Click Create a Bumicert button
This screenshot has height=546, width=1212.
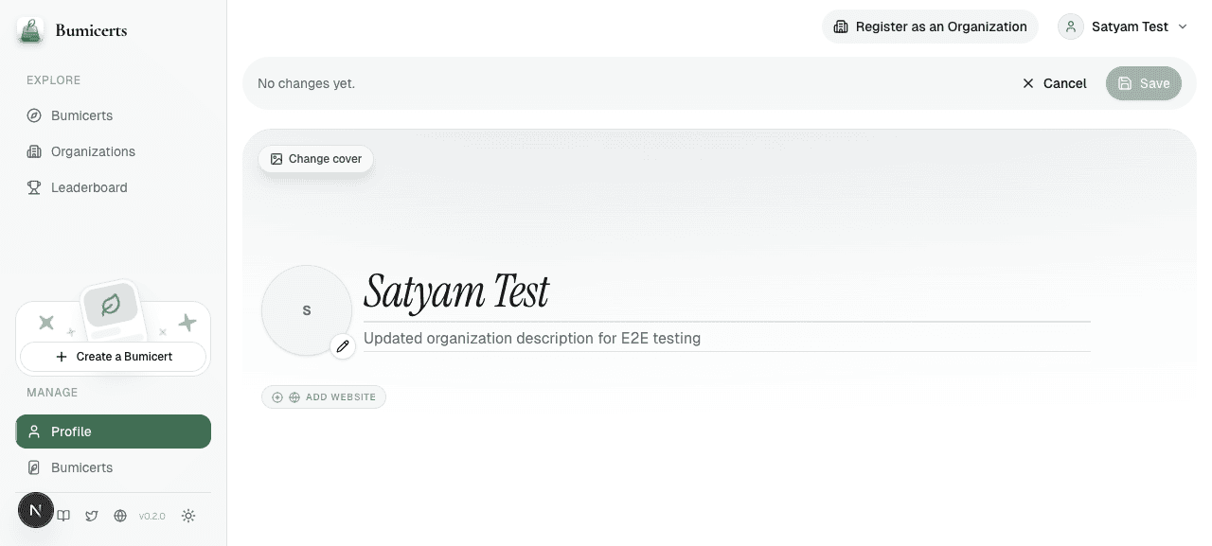point(113,357)
